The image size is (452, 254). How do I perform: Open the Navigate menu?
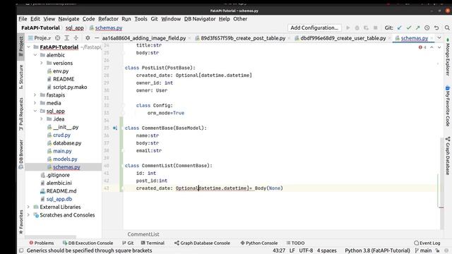[x=69, y=19]
